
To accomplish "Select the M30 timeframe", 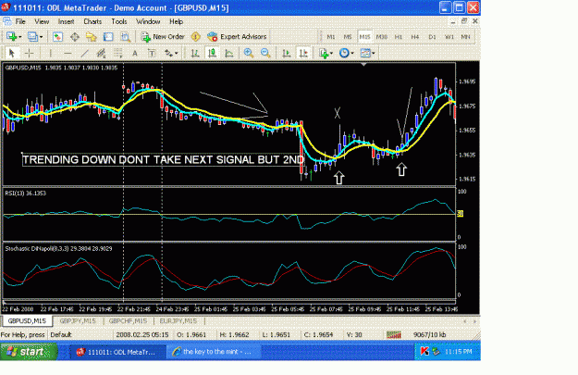I will click(382, 37).
